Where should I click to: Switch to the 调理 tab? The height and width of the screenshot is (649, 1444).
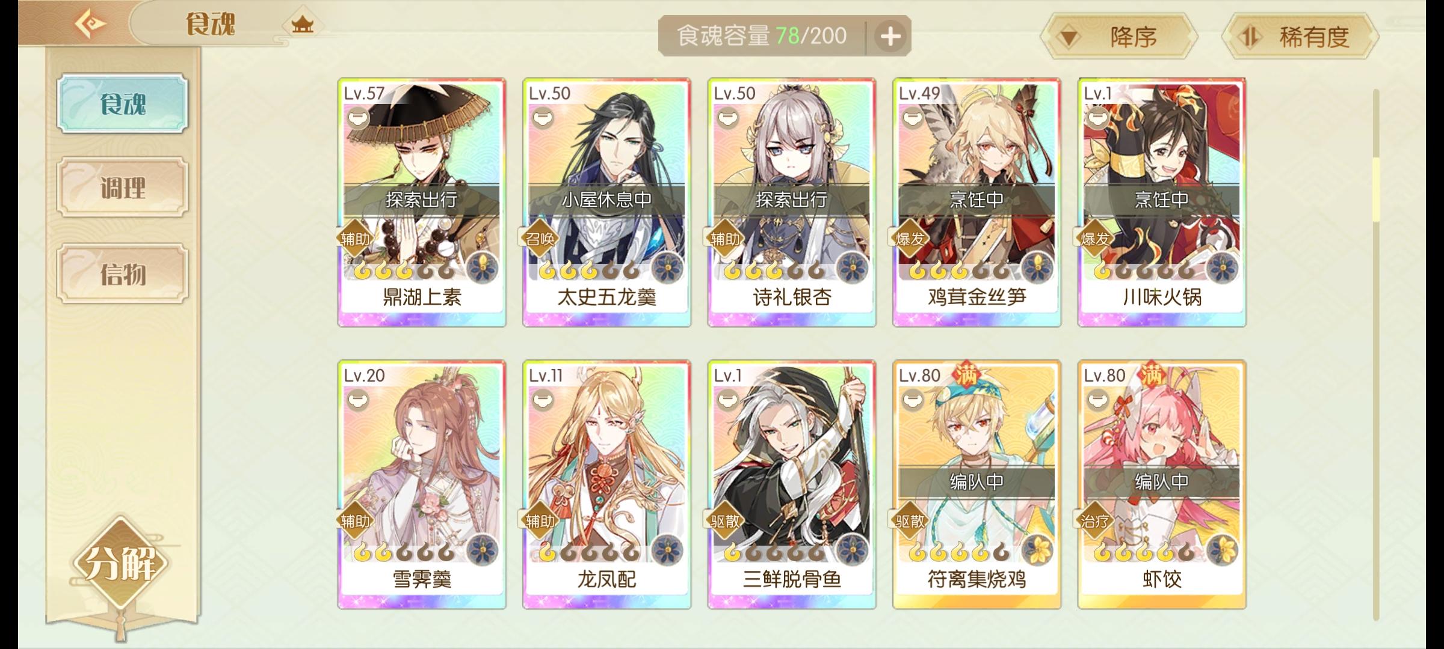123,188
